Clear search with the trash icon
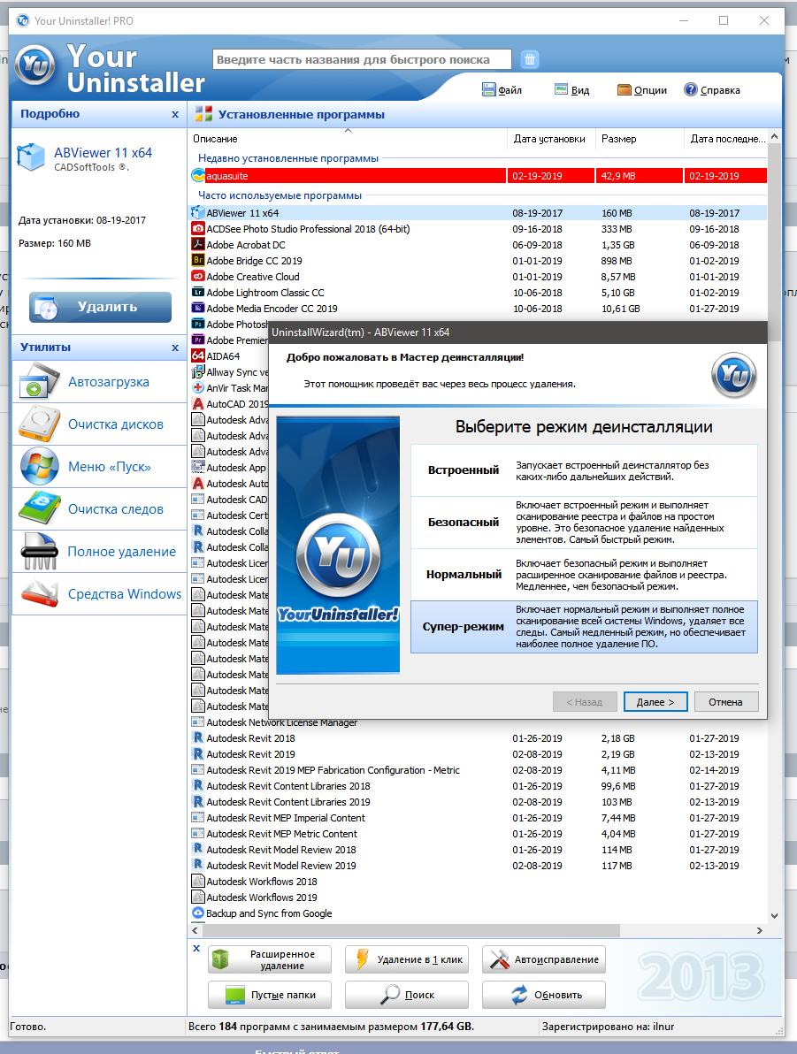This screenshot has width=797, height=1054. pos(529,59)
